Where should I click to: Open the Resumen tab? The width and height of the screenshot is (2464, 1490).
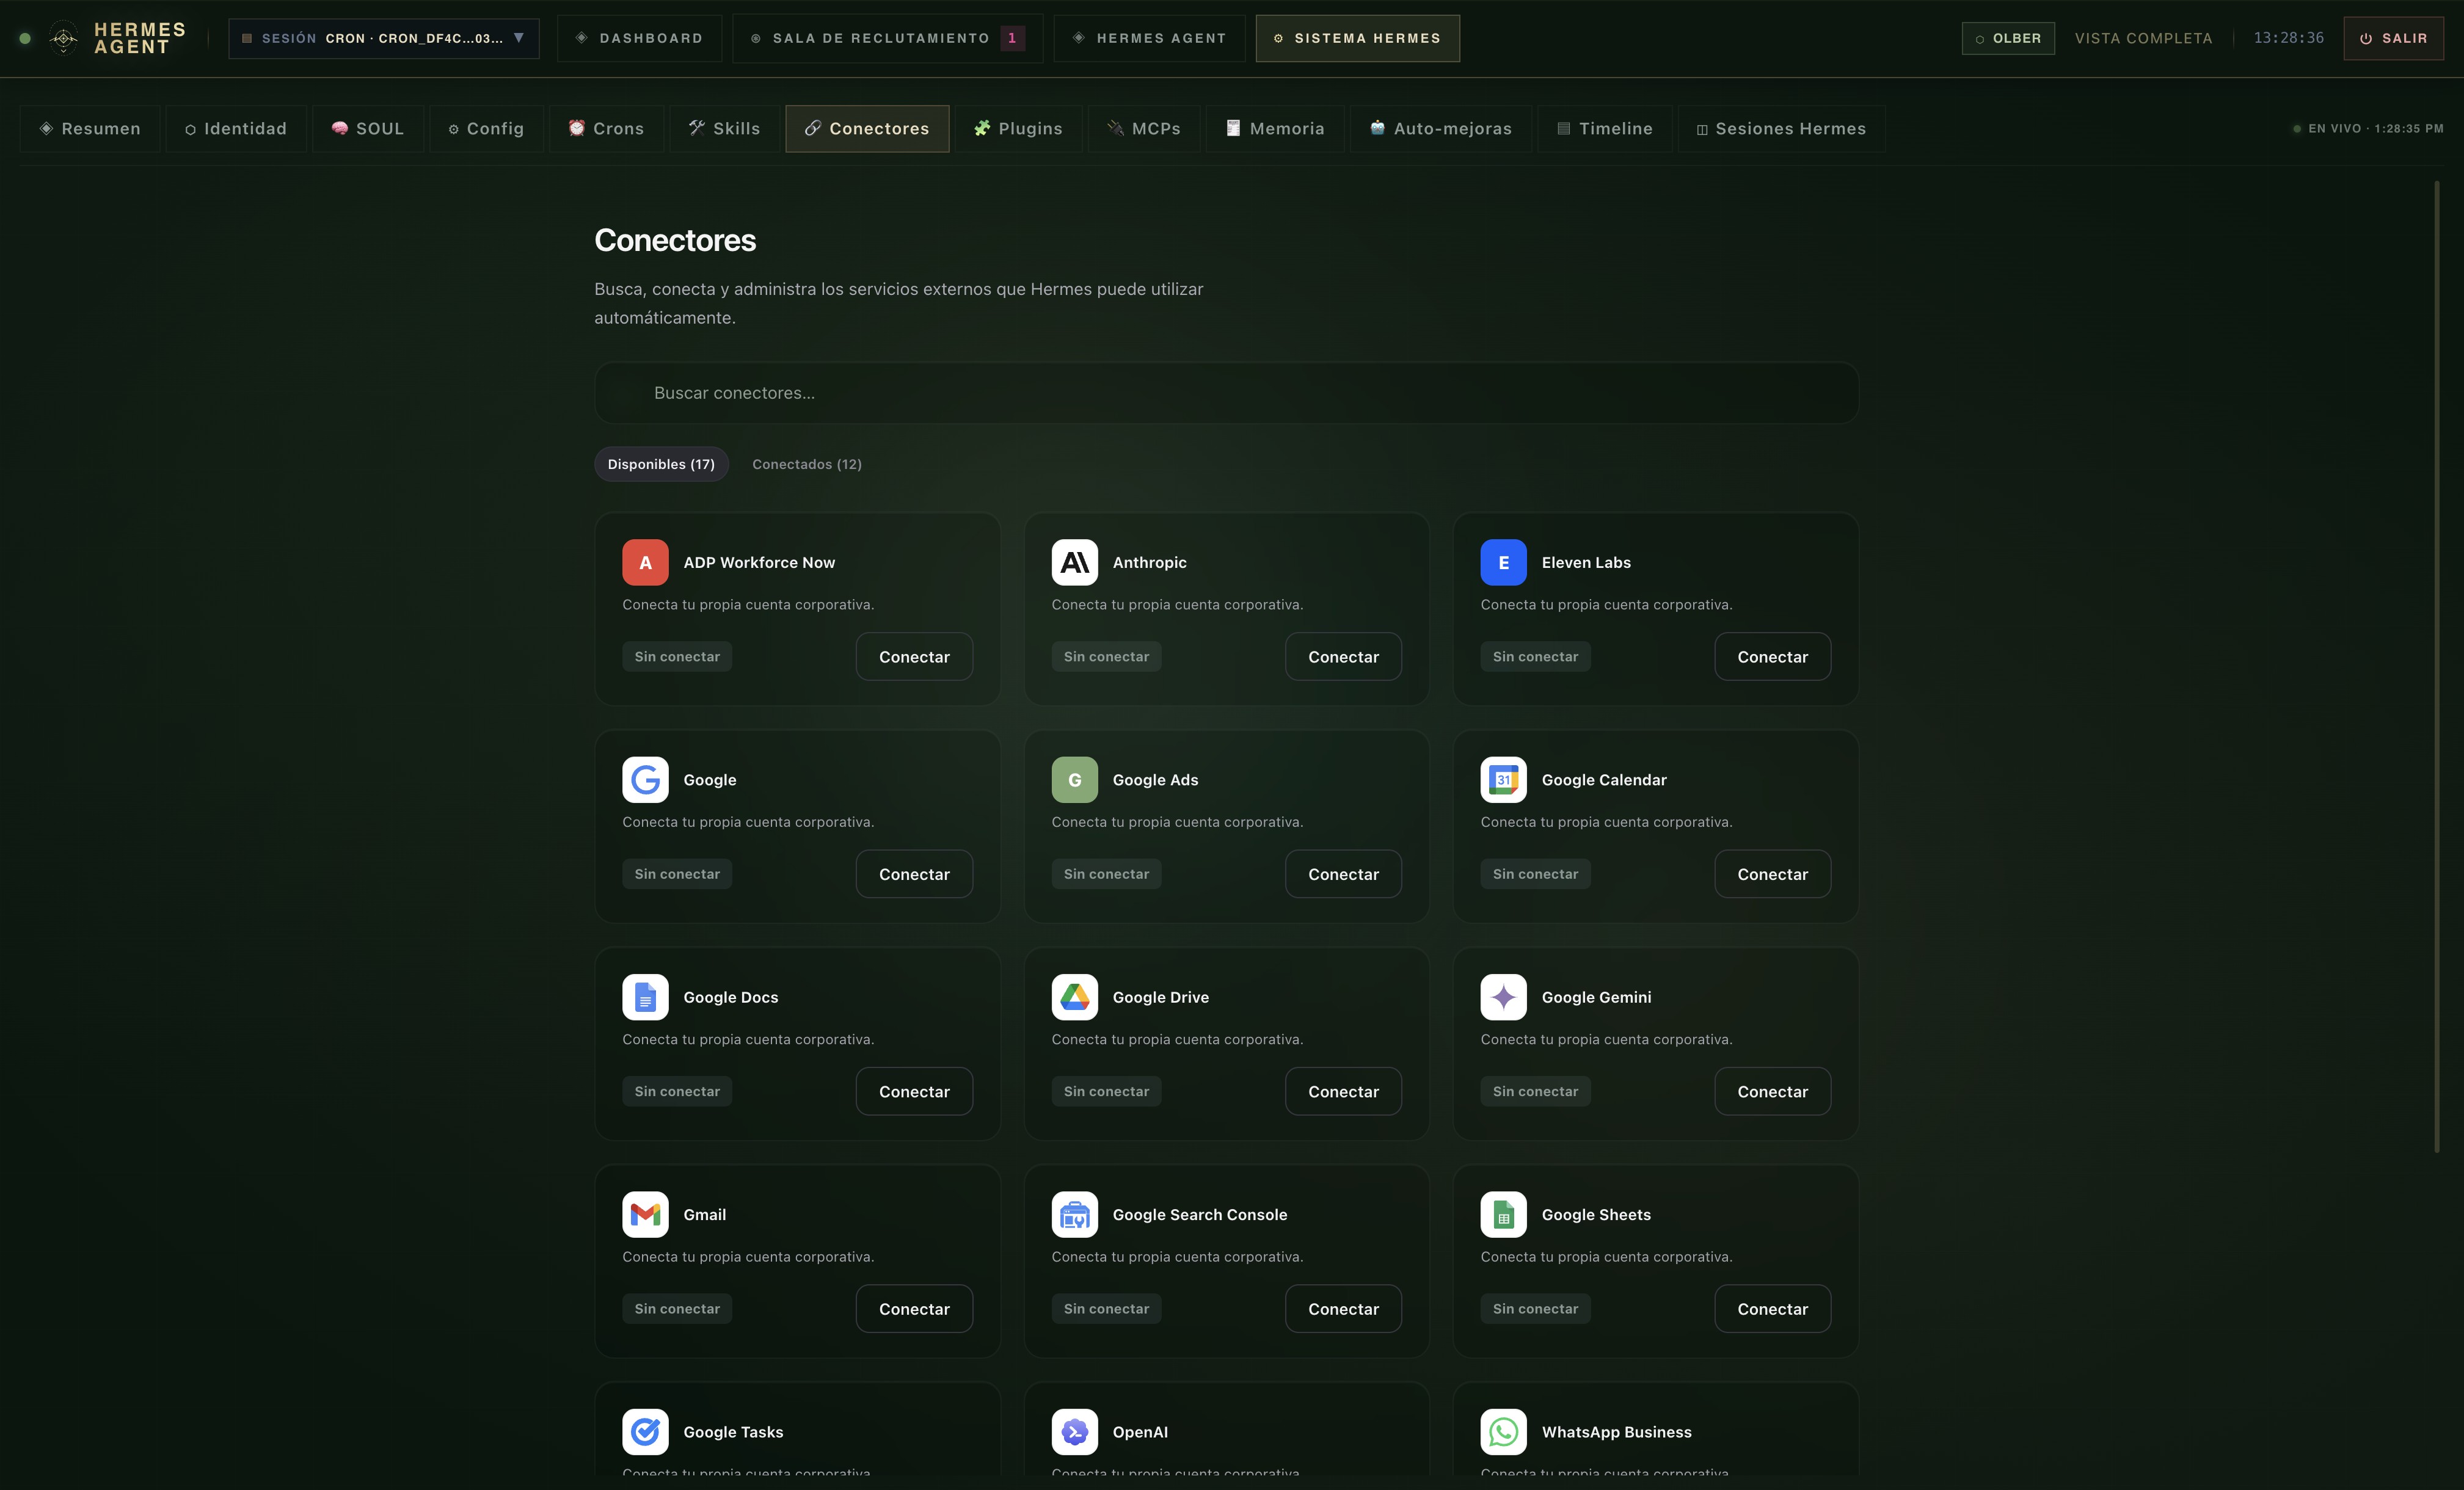[90, 128]
